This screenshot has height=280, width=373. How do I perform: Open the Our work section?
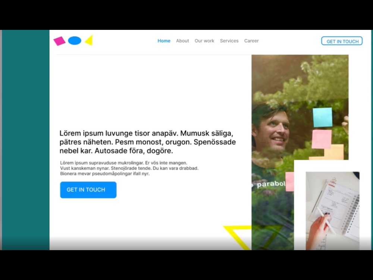pos(204,41)
